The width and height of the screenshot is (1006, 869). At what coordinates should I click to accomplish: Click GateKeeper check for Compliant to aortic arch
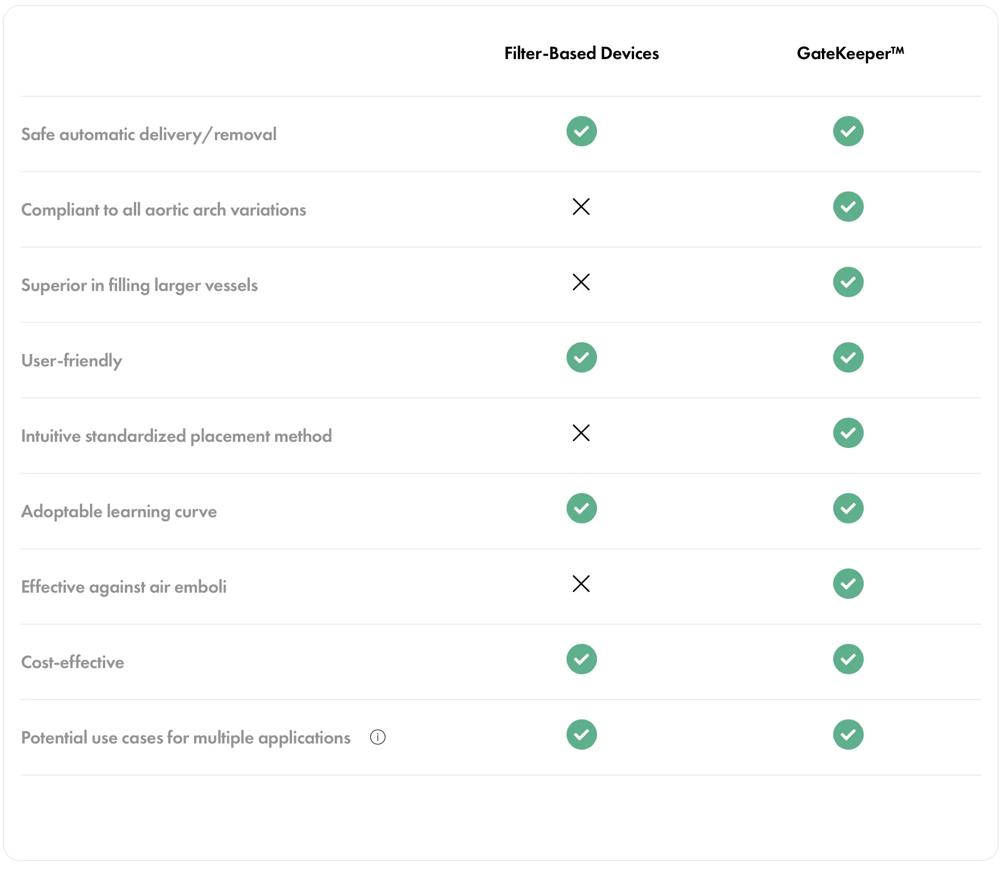click(848, 207)
